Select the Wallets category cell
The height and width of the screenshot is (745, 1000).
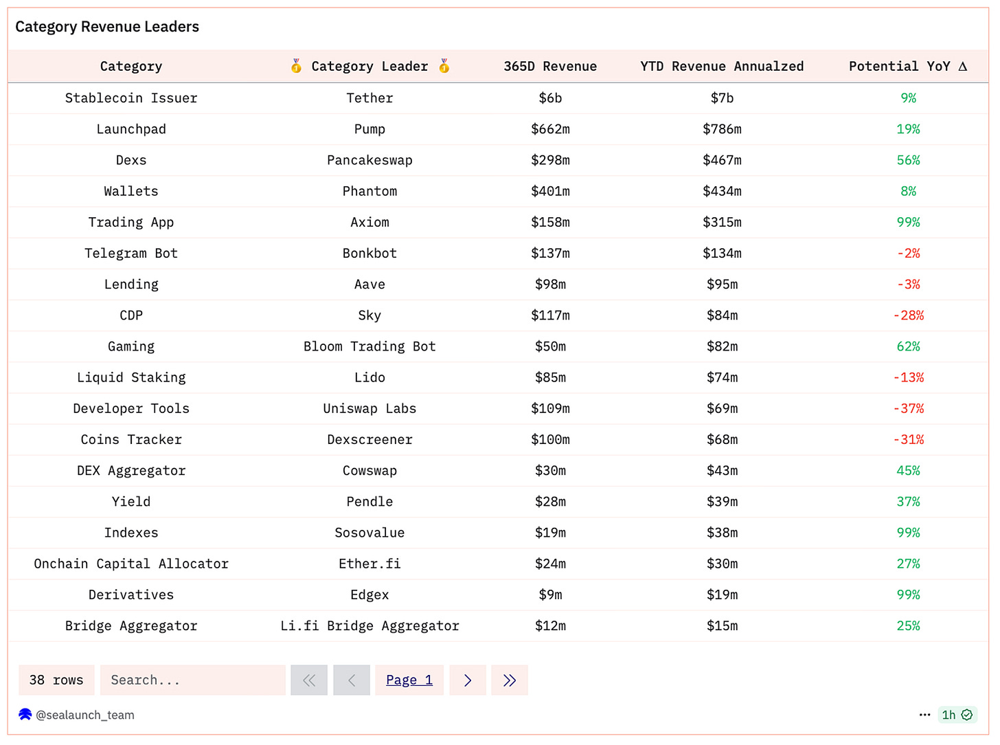[x=131, y=191]
